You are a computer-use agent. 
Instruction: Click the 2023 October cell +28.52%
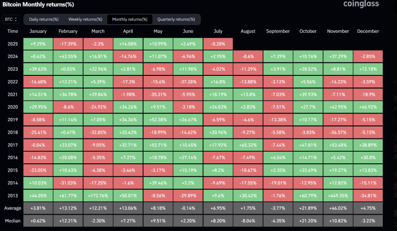click(x=308, y=69)
